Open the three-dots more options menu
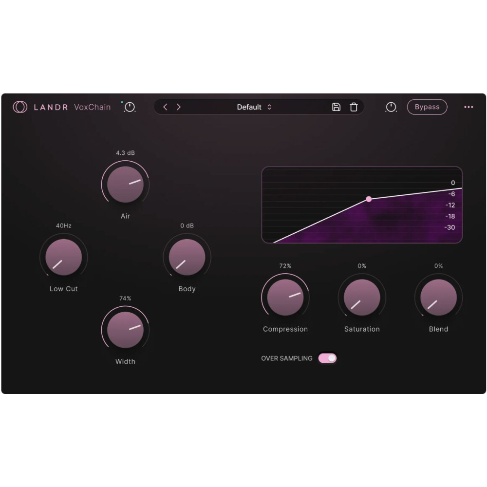The image size is (487, 487). coord(468,107)
